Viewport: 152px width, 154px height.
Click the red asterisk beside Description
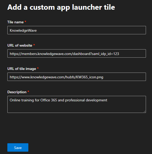pyautogui.click(x=28, y=91)
